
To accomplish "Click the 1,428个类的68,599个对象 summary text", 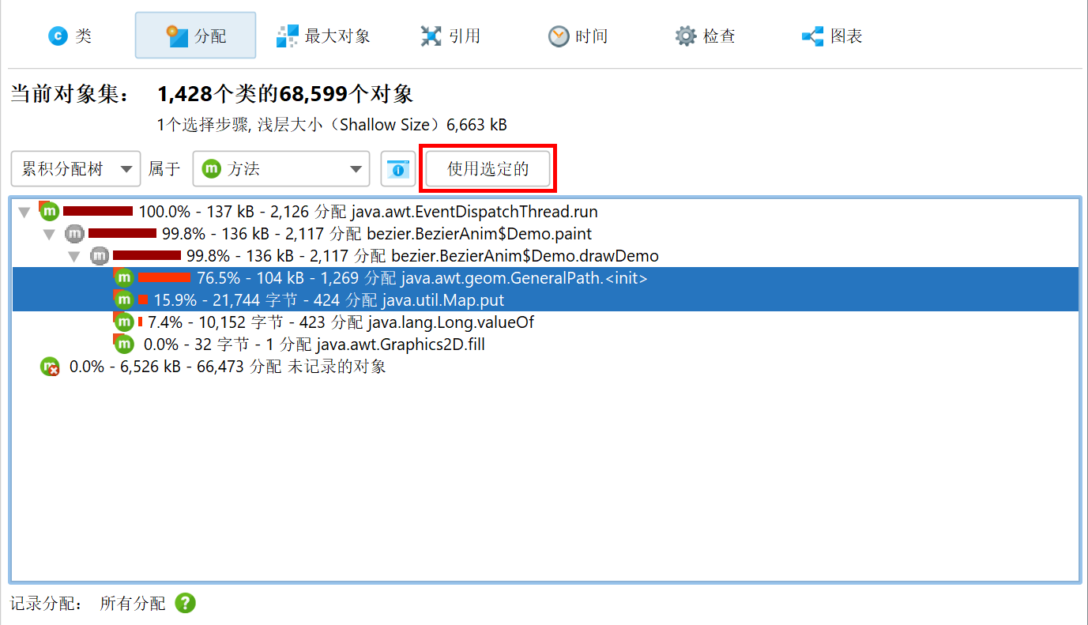I will click(x=285, y=95).
